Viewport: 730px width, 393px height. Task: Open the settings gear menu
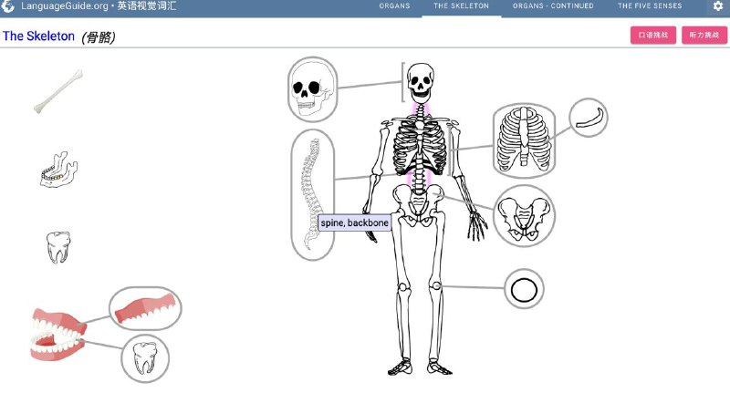pos(717,6)
